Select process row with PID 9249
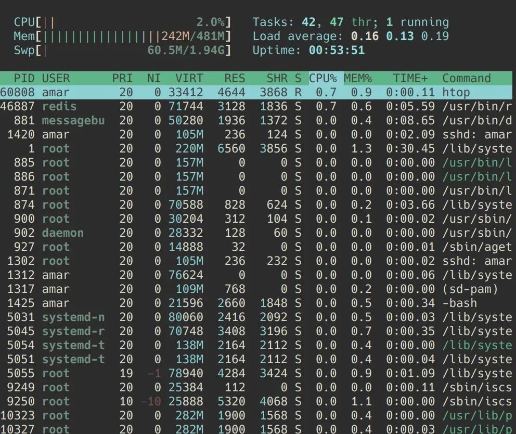This screenshot has width=516, height=434. click(256, 387)
